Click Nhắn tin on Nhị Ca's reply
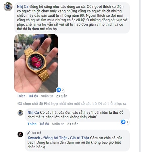 58,124
